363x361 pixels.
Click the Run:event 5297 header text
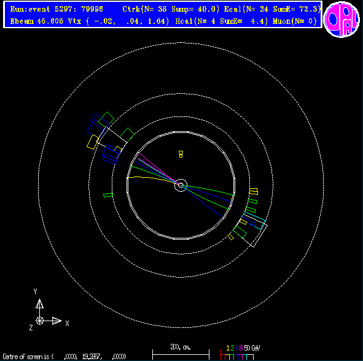57,9
